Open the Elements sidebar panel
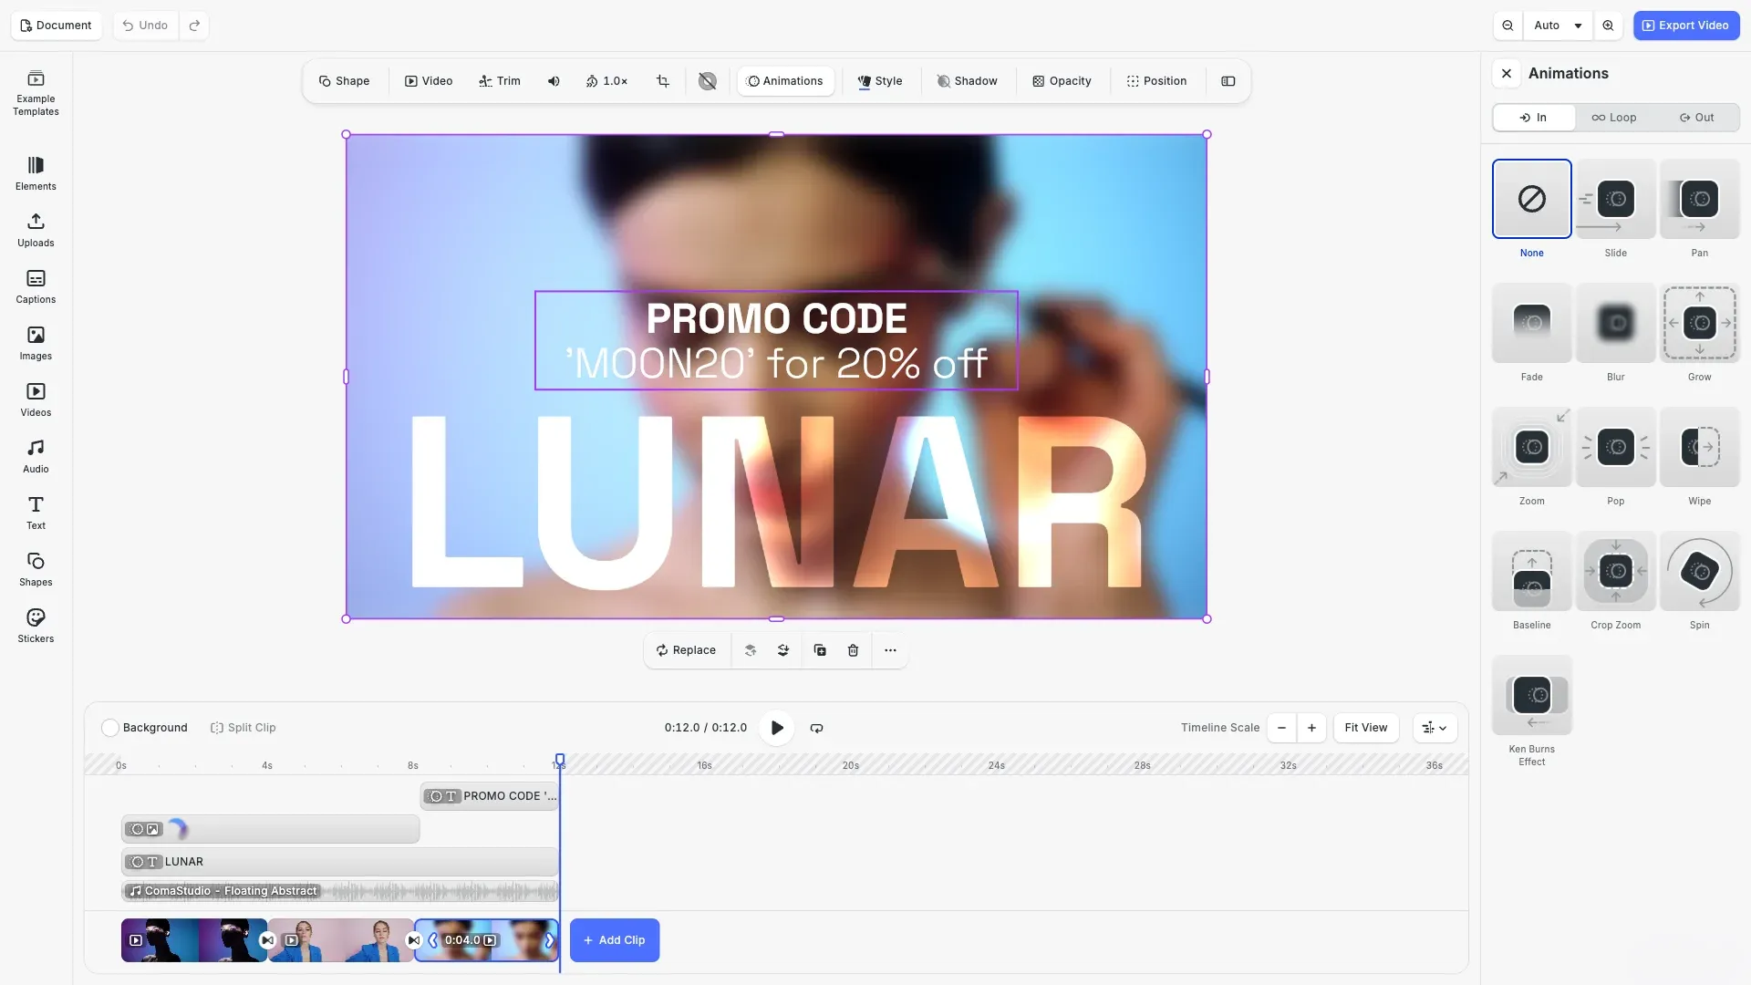 click(x=36, y=173)
